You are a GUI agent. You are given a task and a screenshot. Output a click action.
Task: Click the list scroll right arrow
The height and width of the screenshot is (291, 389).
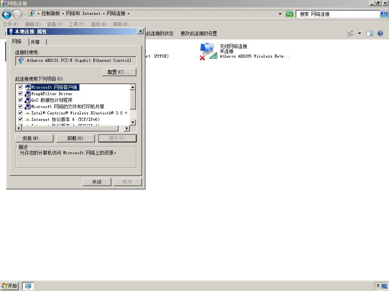[127, 128]
